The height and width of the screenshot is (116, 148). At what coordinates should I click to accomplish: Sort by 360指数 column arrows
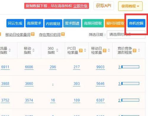click(x=57, y=50)
